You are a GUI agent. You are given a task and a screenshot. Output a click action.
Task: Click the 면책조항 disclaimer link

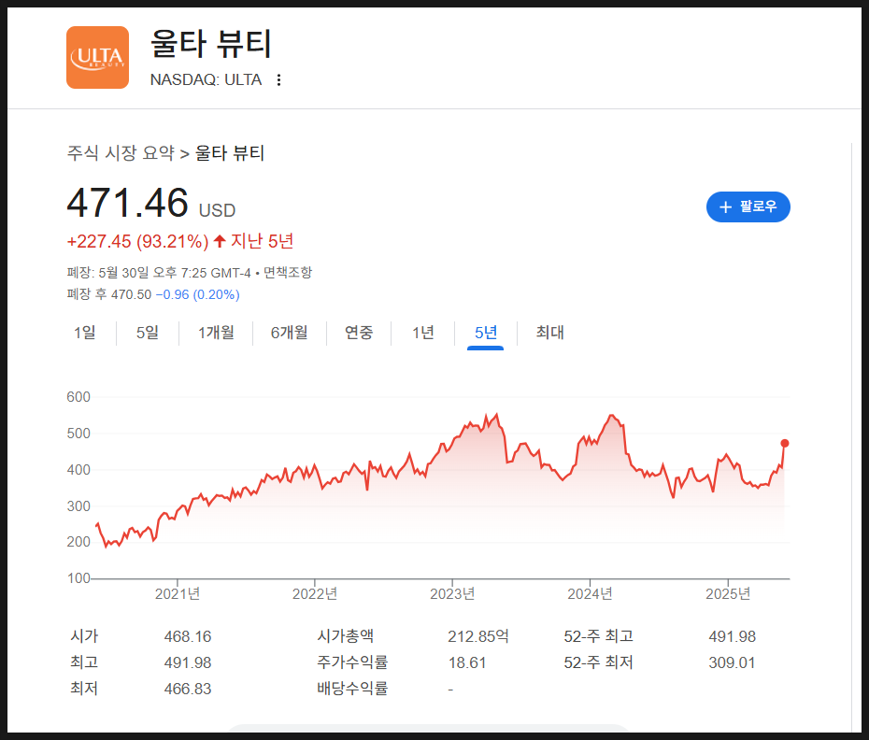pyautogui.click(x=288, y=273)
